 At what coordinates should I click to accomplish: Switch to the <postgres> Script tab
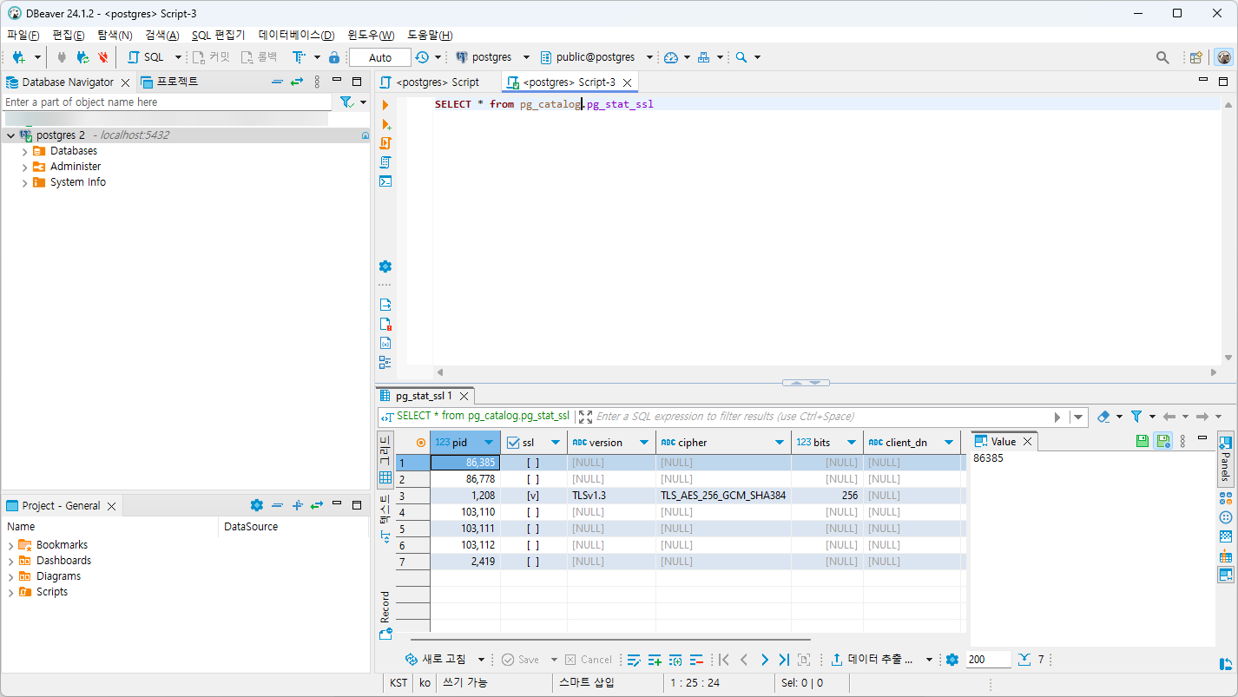[437, 82]
